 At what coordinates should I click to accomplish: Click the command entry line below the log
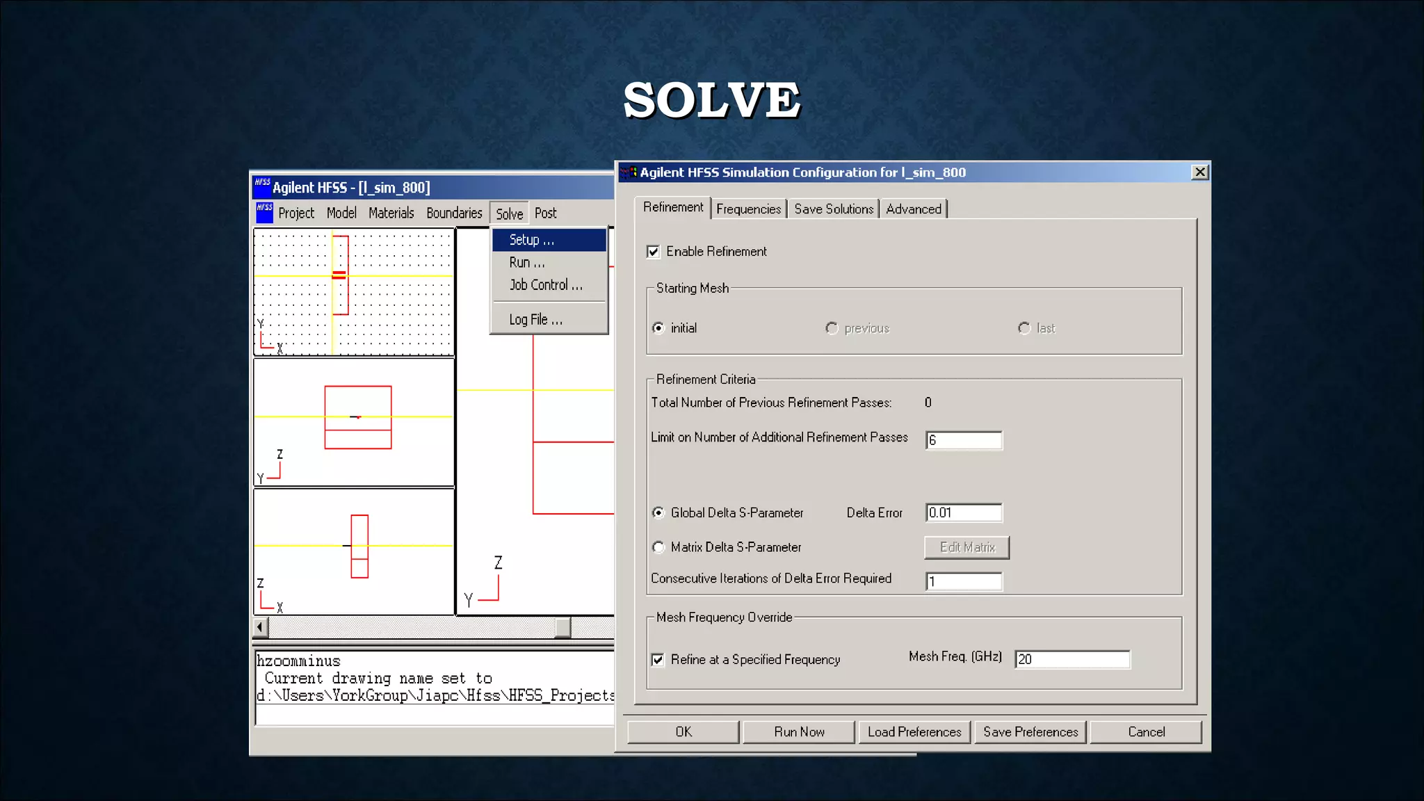[x=435, y=714]
